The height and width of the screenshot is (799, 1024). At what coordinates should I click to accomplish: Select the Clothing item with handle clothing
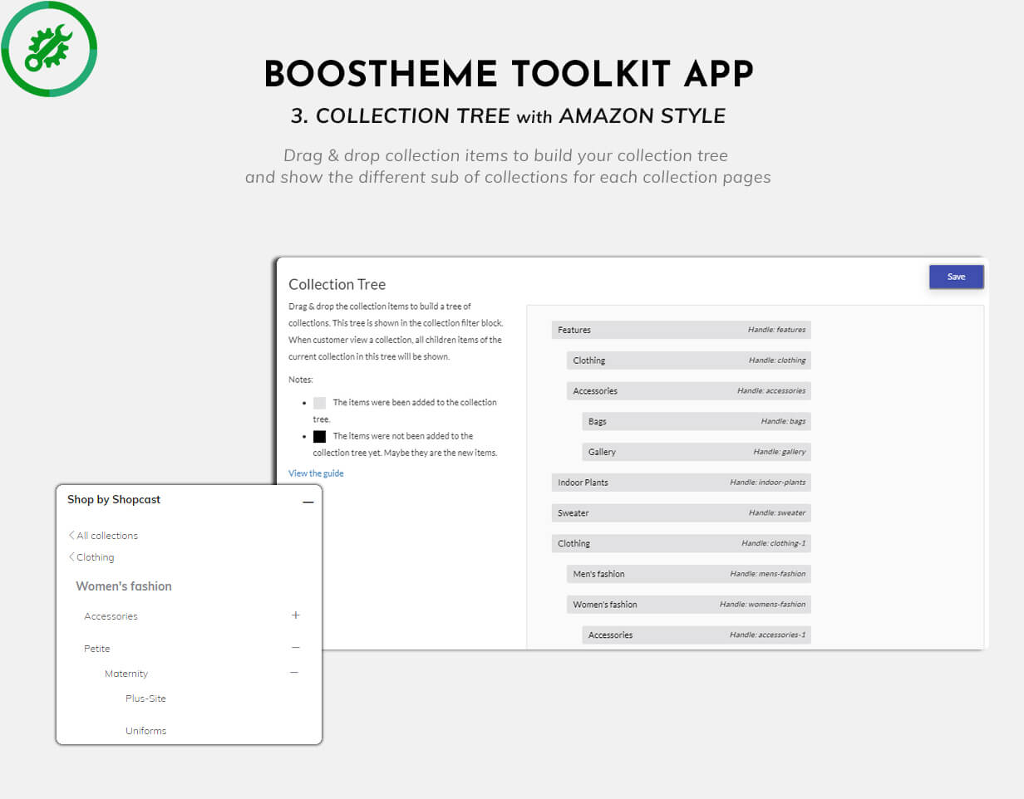(689, 360)
